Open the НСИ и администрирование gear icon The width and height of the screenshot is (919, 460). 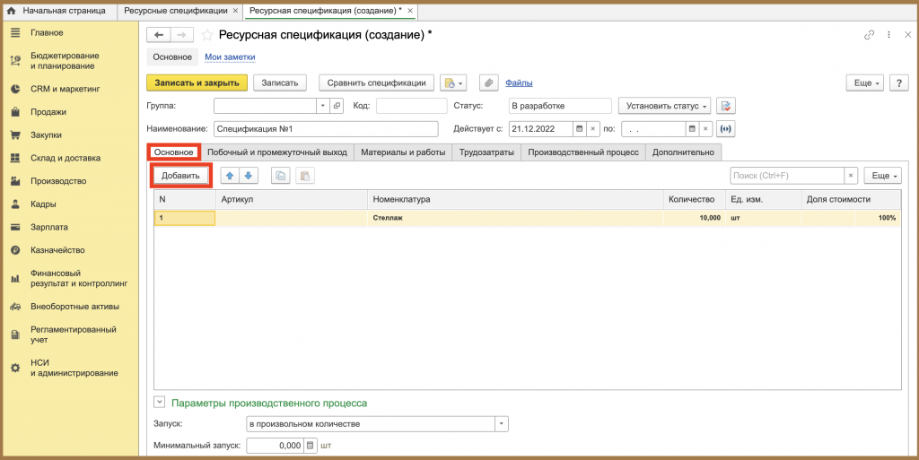pos(16,369)
